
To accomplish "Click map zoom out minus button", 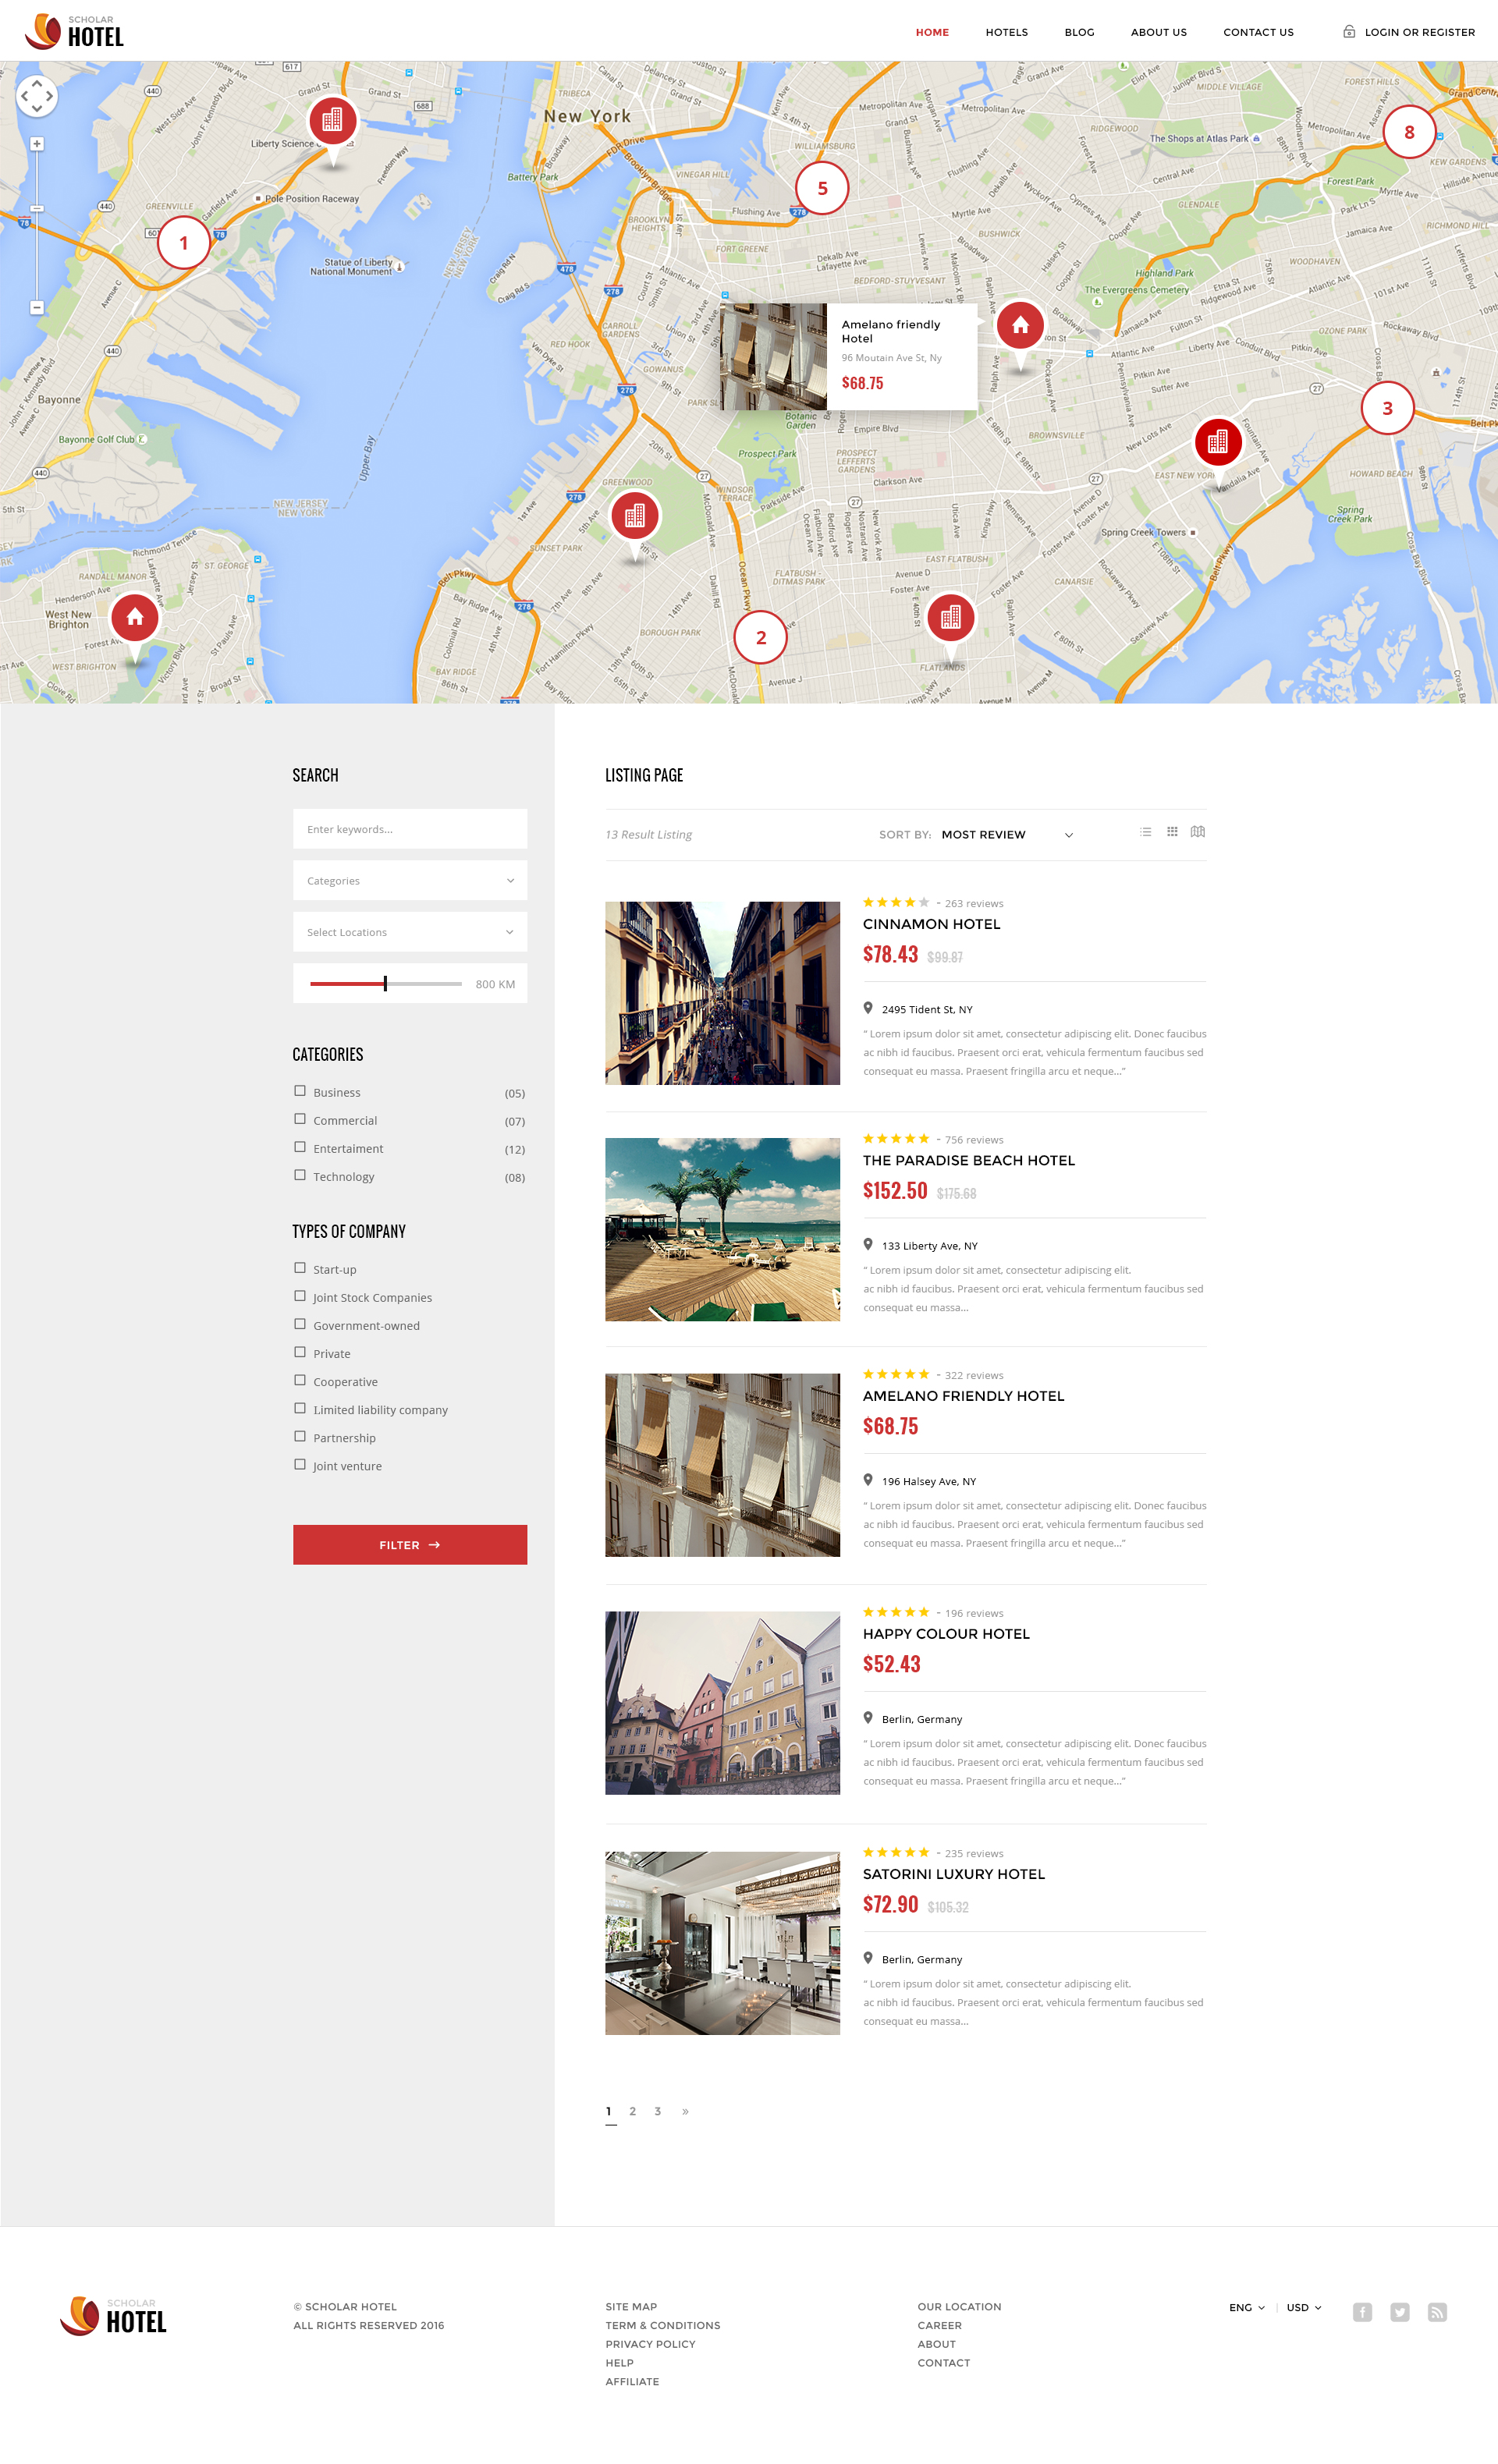I will pos(37,308).
